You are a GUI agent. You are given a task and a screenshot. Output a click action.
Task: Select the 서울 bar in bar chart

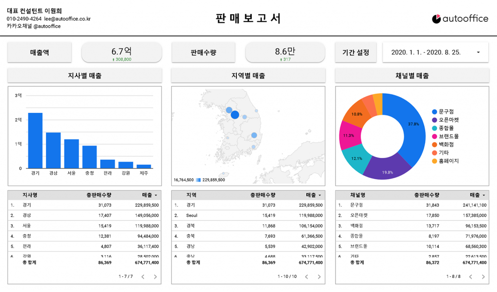(71, 154)
